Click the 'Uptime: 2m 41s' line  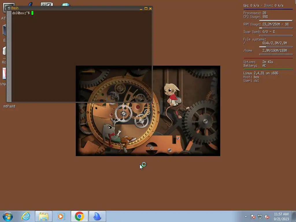click(x=258, y=62)
